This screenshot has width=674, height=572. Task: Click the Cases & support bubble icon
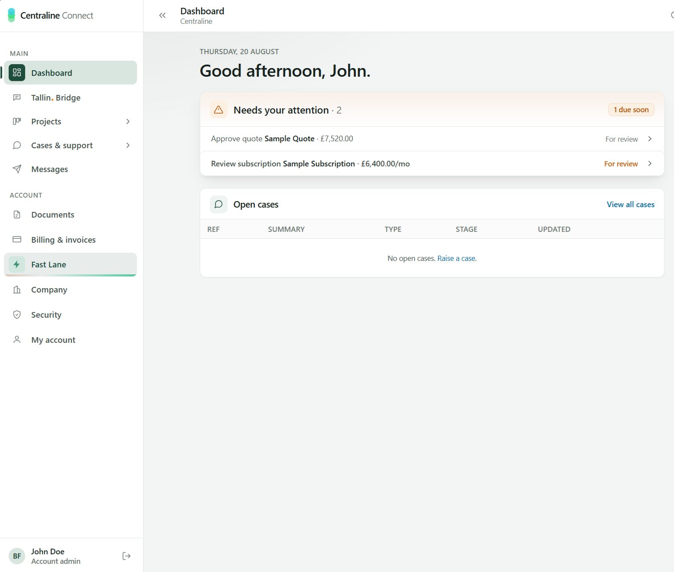click(x=17, y=145)
